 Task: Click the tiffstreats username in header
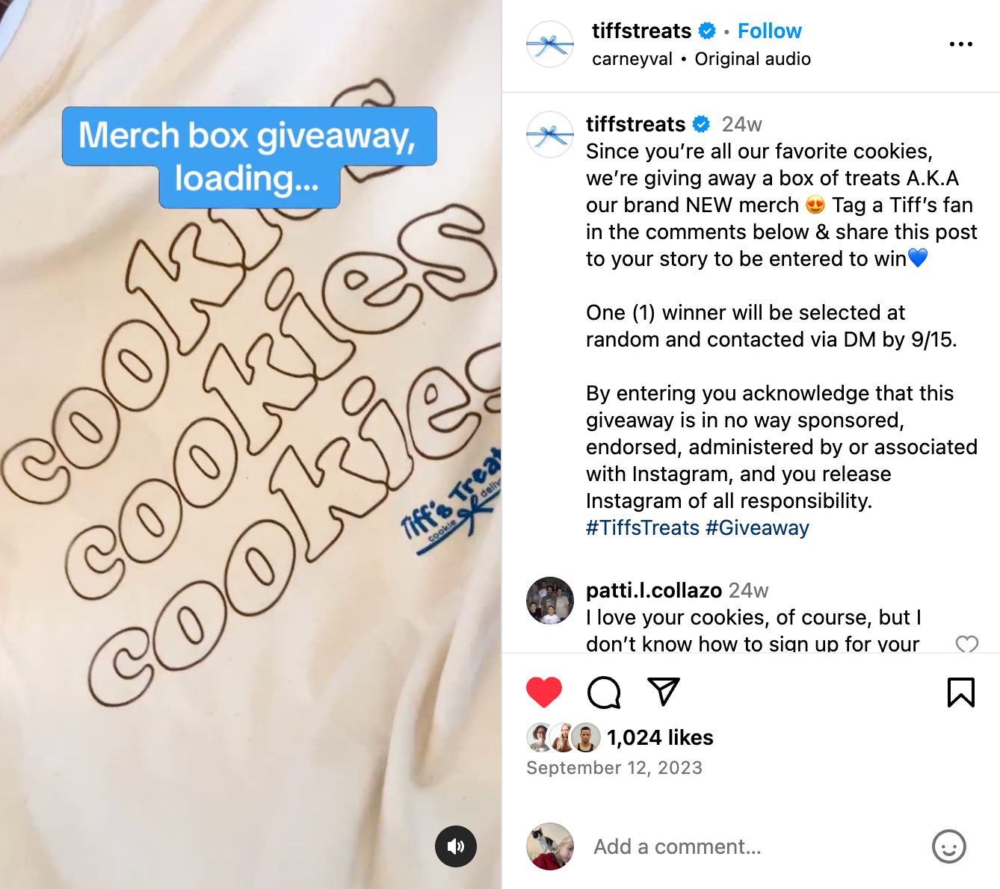click(x=642, y=31)
